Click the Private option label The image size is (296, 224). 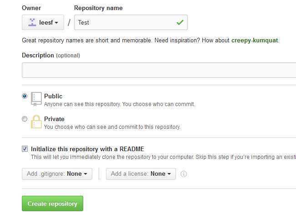click(54, 119)
